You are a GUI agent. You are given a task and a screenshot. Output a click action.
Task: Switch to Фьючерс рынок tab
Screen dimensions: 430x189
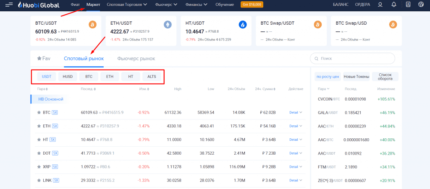(136, 59)
